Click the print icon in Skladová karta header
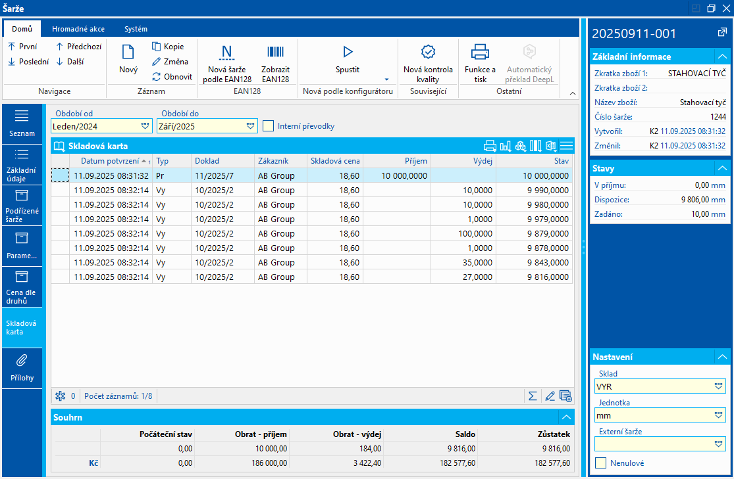 coord(490,146)
